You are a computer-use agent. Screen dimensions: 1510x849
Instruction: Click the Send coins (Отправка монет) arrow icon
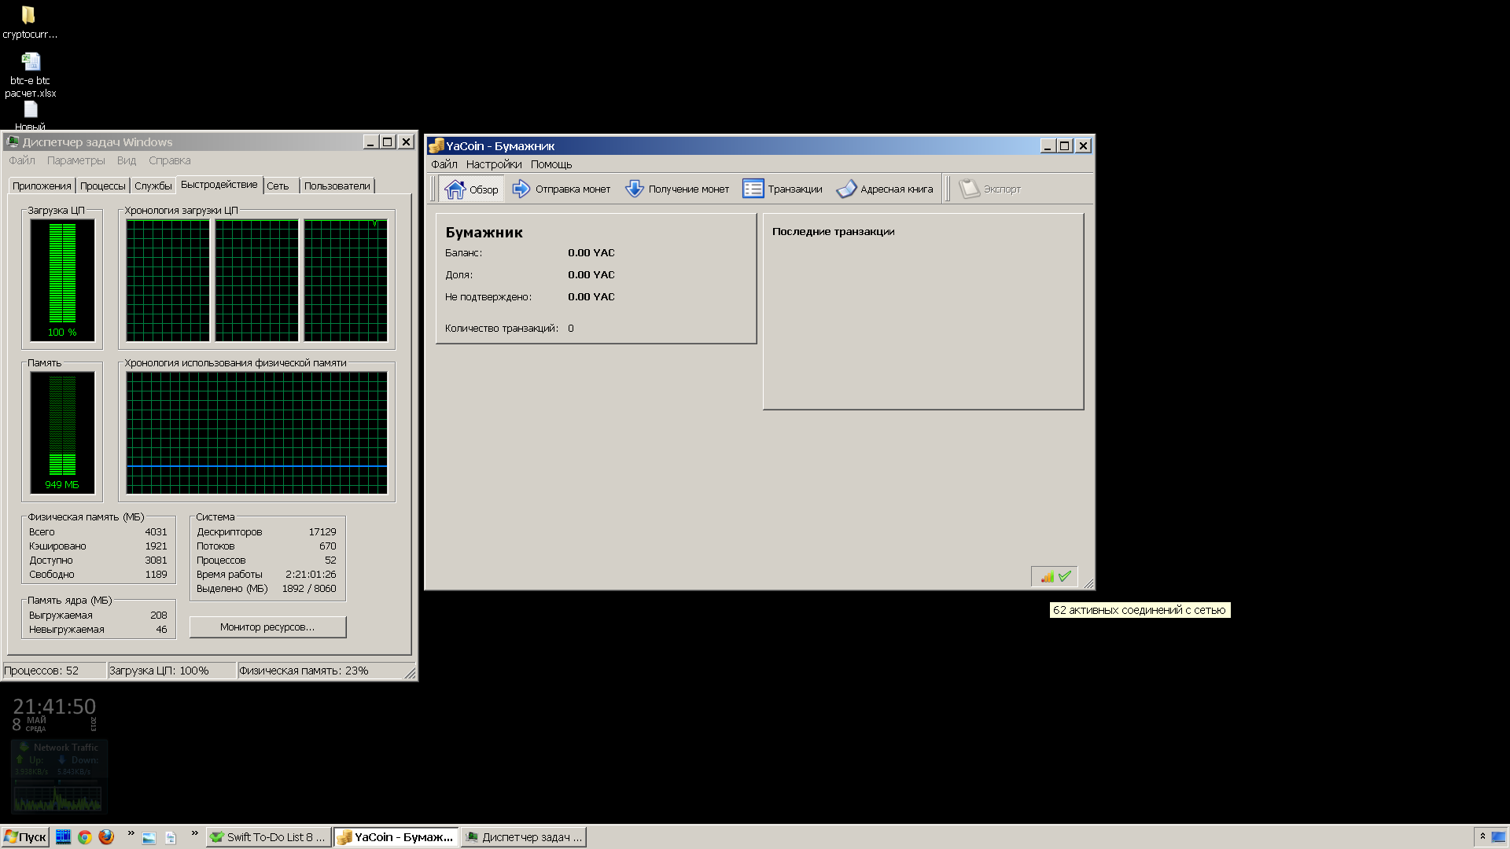pos(521,189)
